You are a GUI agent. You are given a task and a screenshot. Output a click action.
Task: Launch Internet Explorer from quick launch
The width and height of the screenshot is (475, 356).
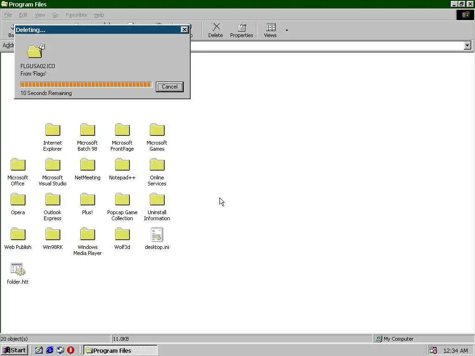pyautogui.click(x=50, y=350)
